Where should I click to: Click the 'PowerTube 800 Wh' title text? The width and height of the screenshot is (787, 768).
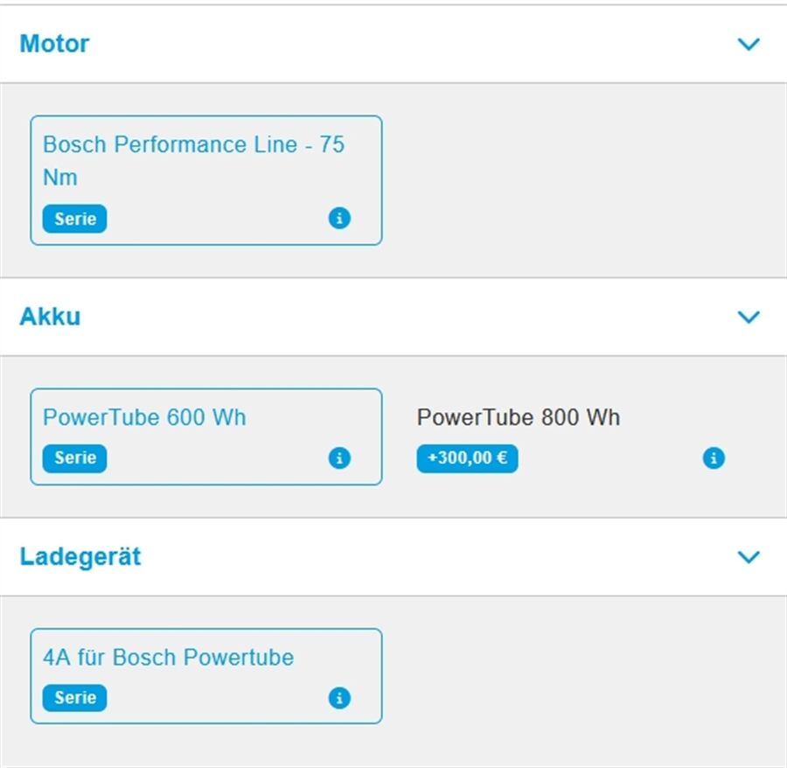click(519, 417)
